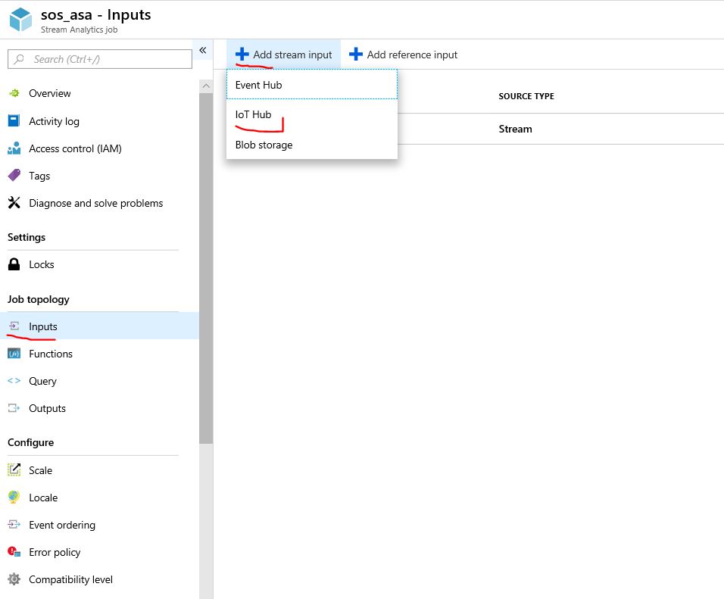Click the Locks padlock icon
Image resolution: width=724 pixels, height=599 pixels.
pyautogui.click(x=14, y=264)
